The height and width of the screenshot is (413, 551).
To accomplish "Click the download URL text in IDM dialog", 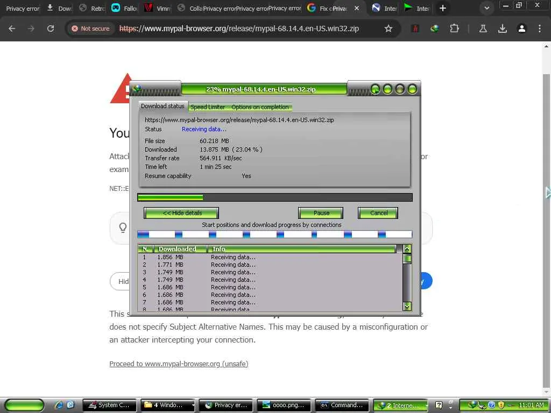I will pyautogui.click(x=239, y=120).
